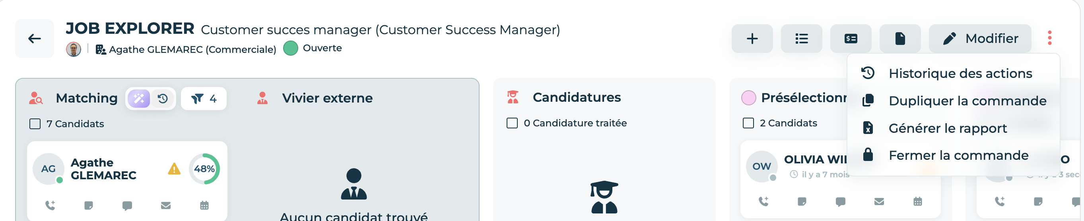The width and height of the screenshot is (1084, 221).
Task: Toggle the three-dot more options menu
Action: pos(1049,38)
